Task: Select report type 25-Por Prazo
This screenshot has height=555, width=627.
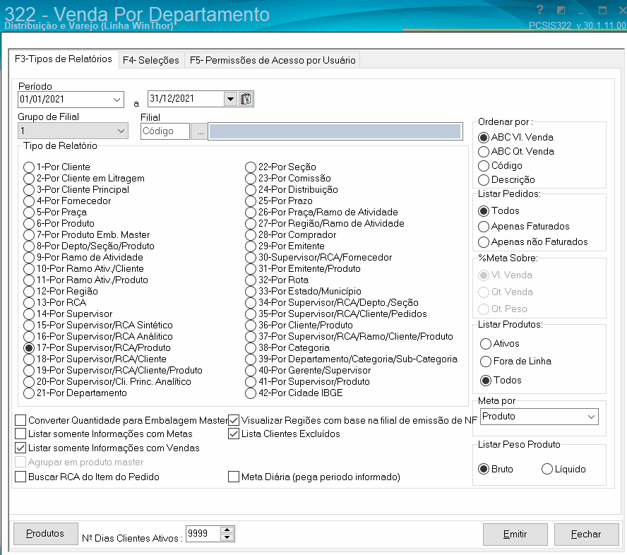Action: 279,201
